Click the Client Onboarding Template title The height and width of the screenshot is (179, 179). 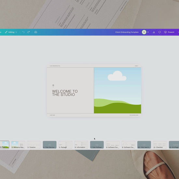click(127, 32)
